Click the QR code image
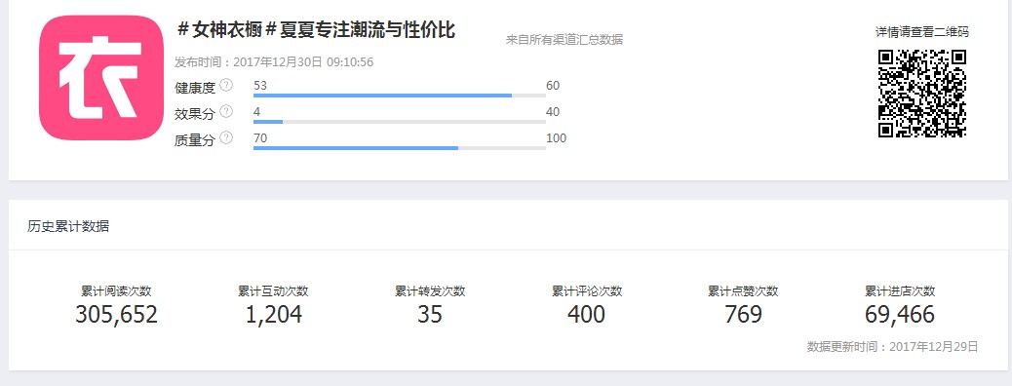This screenshot has width=1012, height=386. 921,94
